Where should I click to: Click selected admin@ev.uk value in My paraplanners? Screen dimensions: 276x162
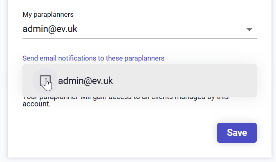[x=50, y=29]
